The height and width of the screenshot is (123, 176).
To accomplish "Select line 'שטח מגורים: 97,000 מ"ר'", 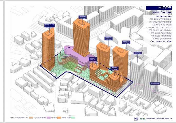I will [x=161, y=30].
